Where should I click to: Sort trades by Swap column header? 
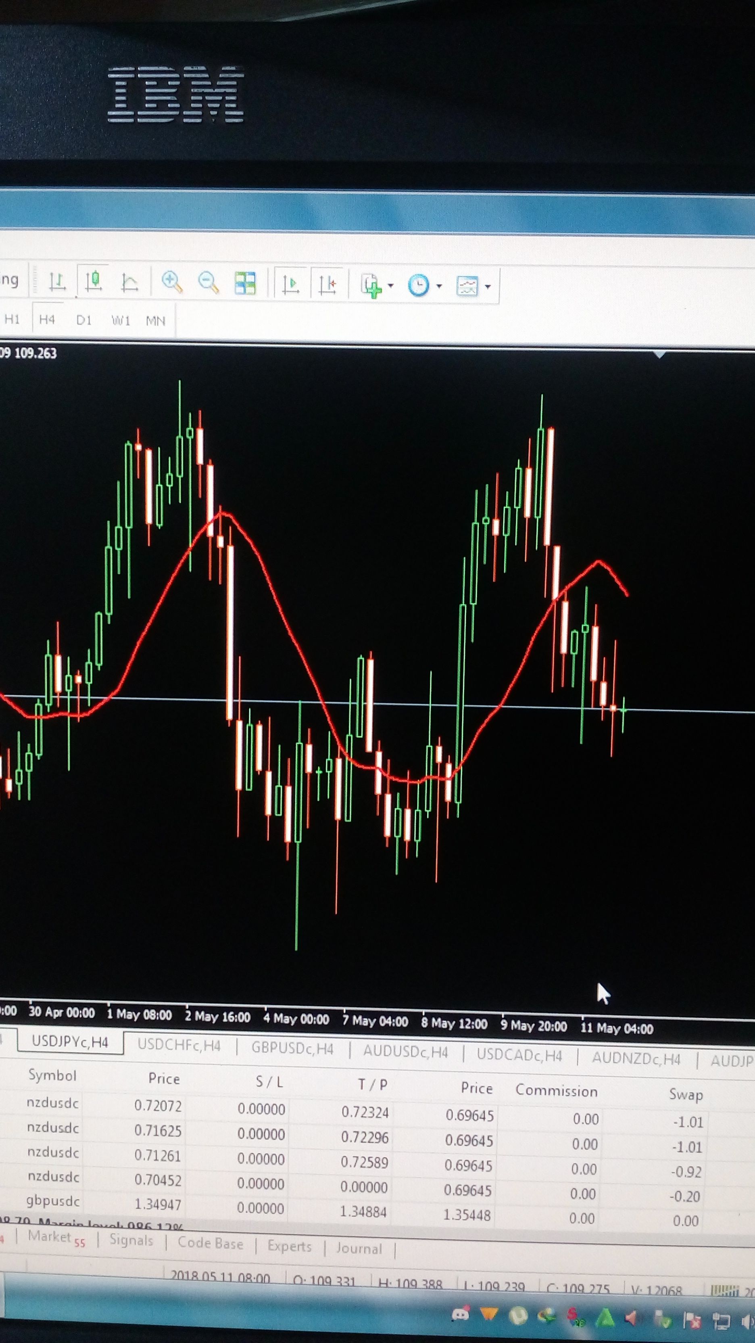(x=686, y=1094)
